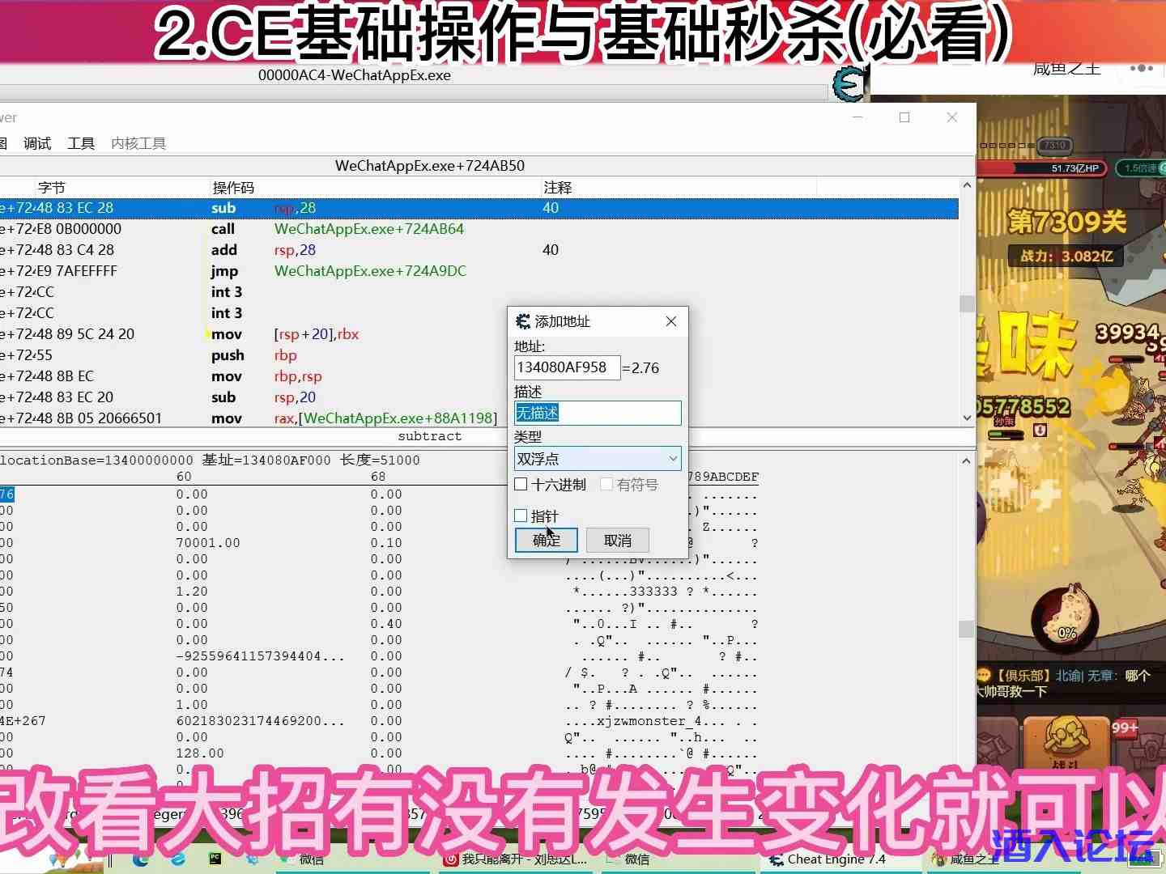
Task: Confirm with the 确定 button
Action: click(x=547, y=540)
